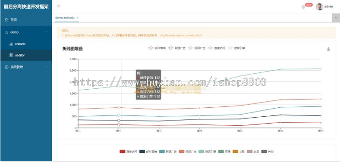This screenshot has width=340, height=162.
Task: Click the 周二 data point on 直接访问 line
Action: [119, 107]
